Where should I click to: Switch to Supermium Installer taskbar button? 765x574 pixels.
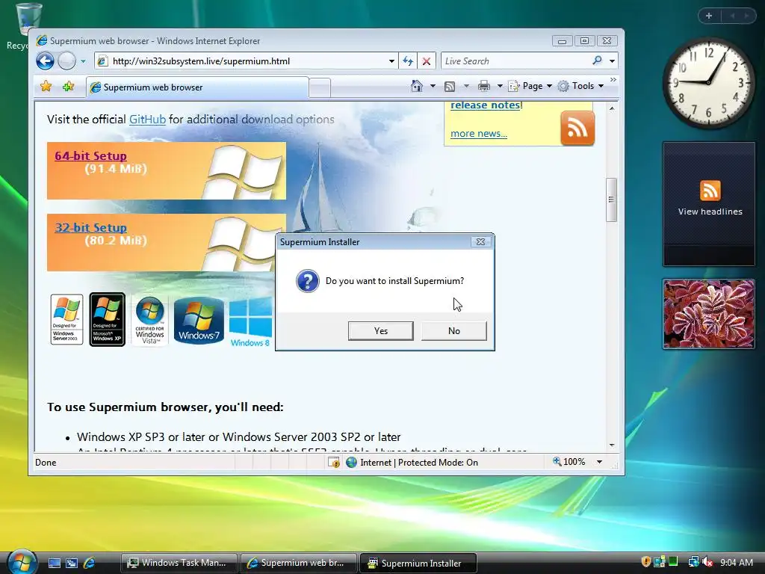pos(418,564)
